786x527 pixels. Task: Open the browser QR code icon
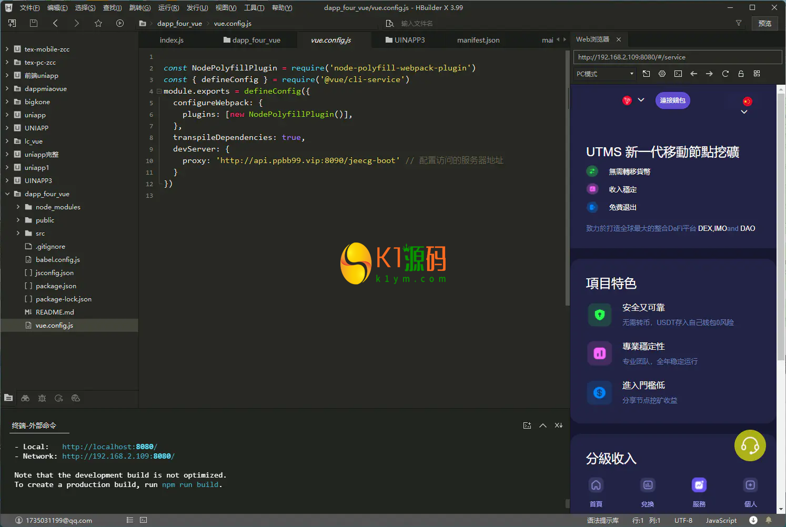coord(757,74)
